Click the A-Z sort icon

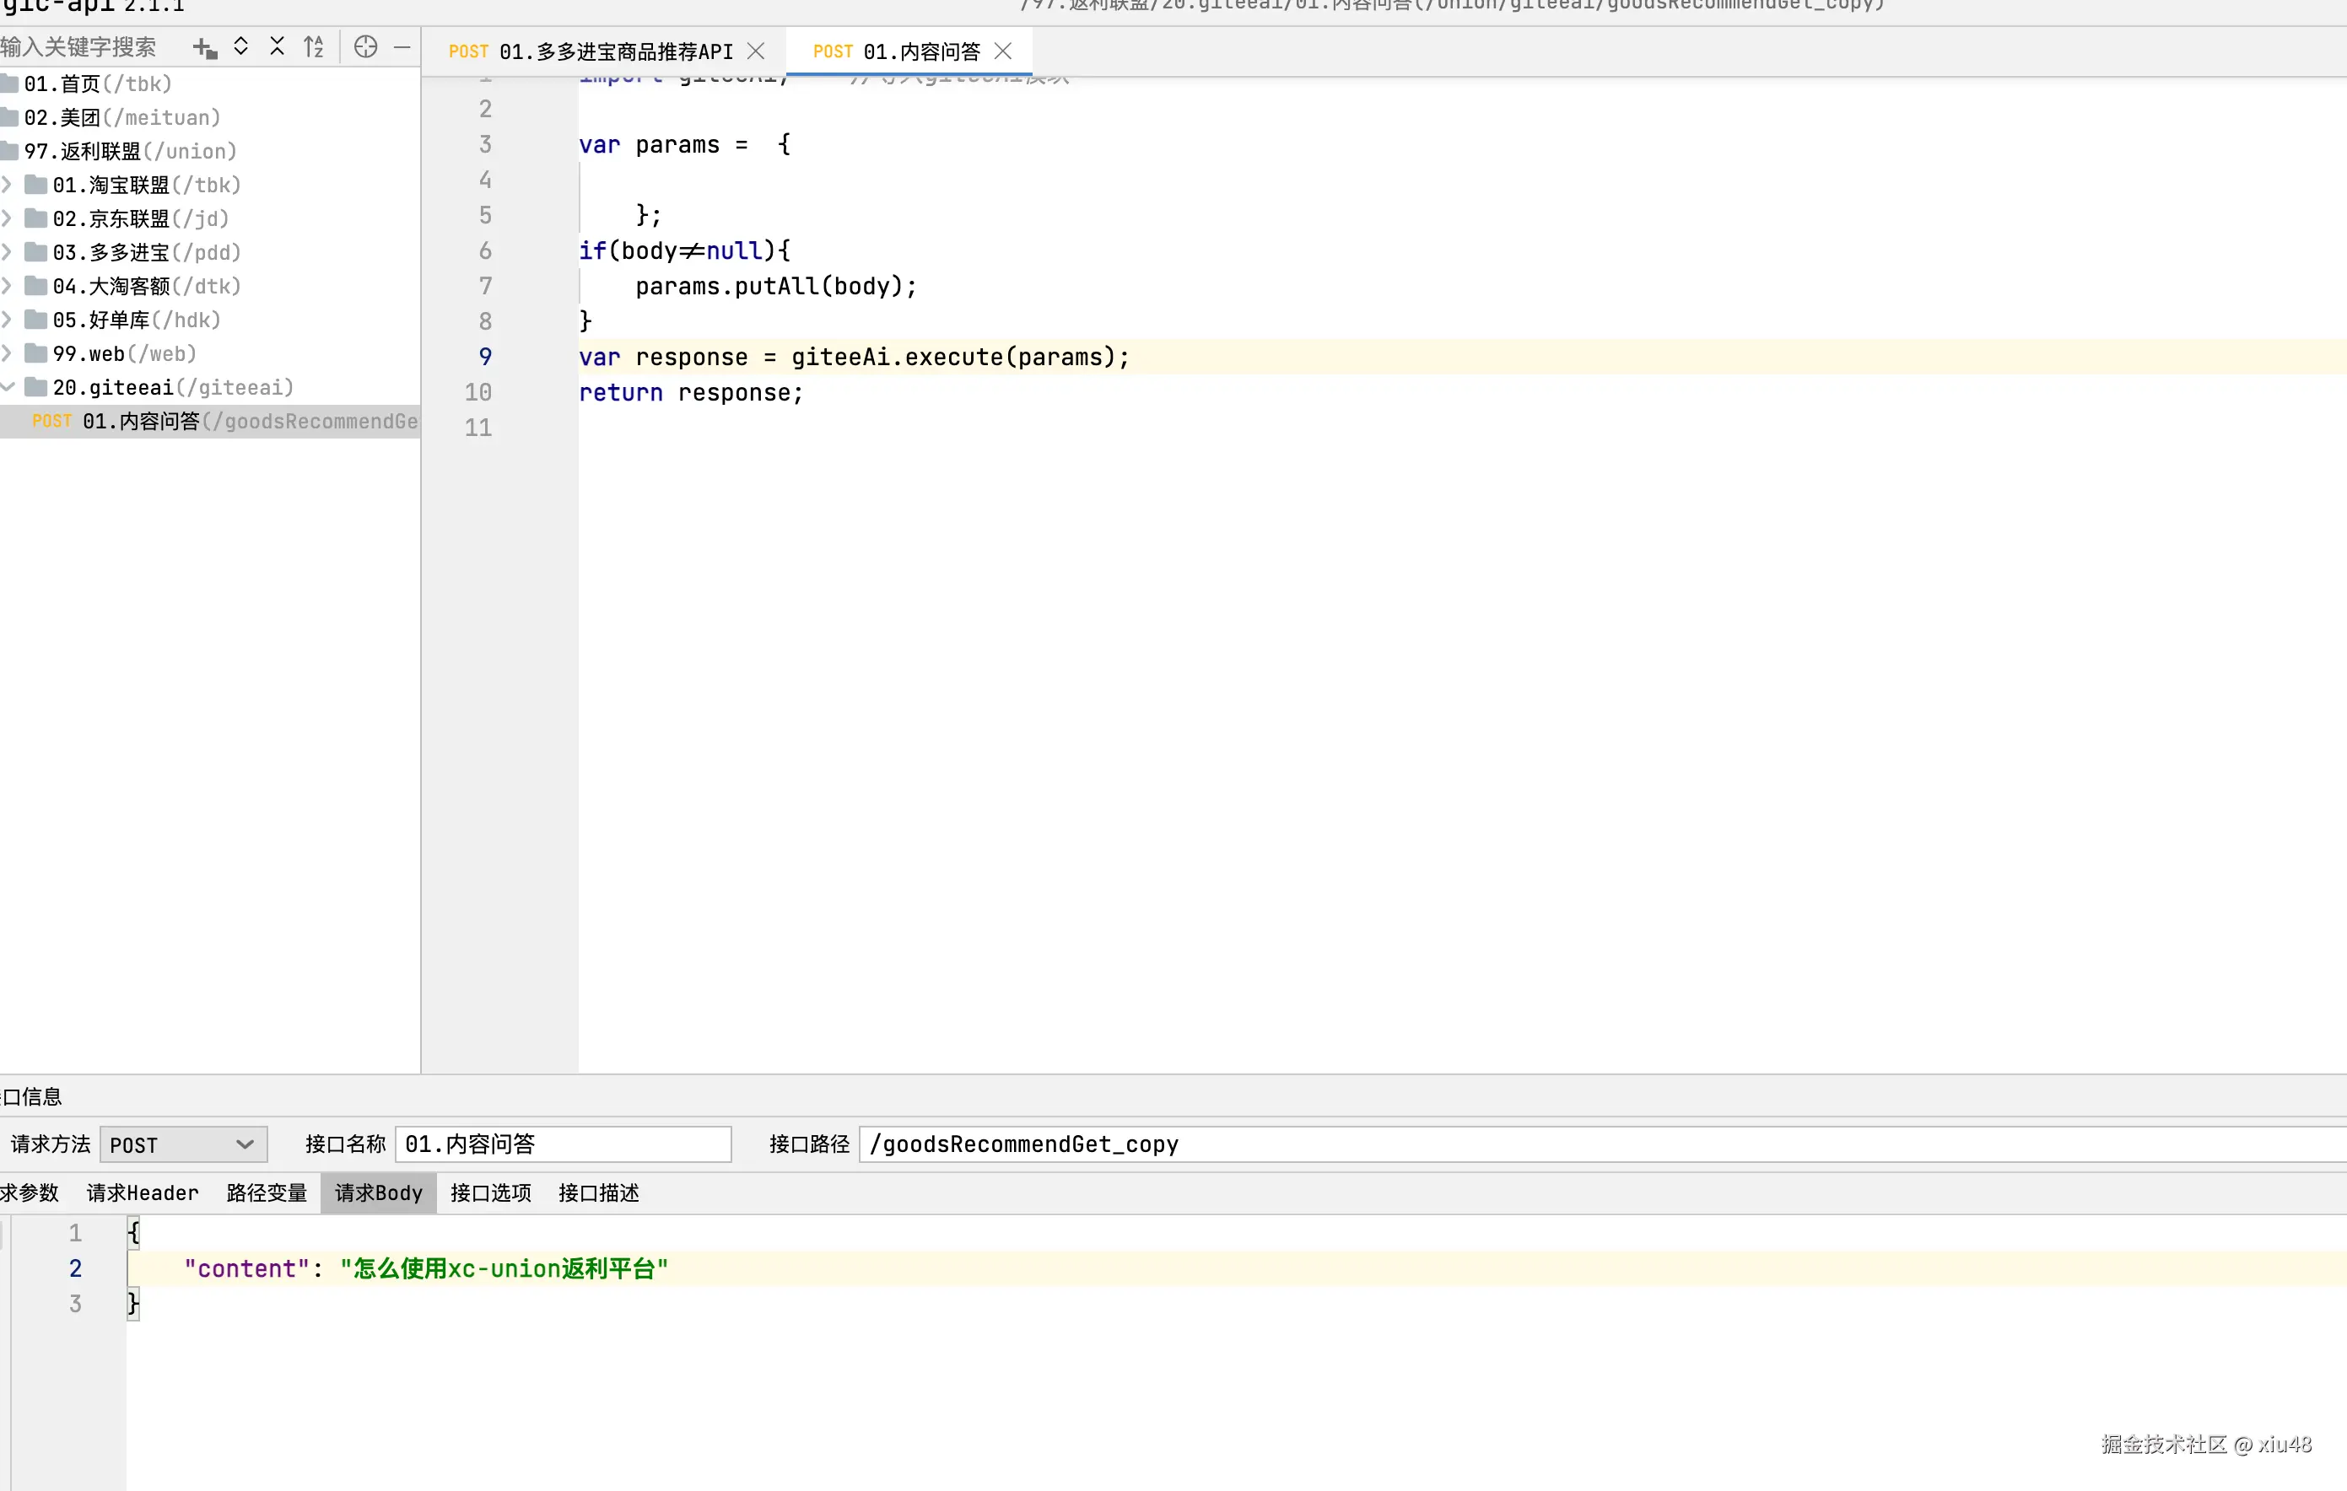313,46
